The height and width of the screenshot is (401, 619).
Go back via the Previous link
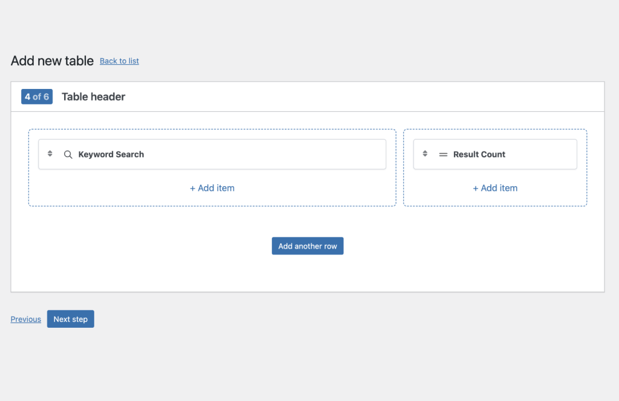point(26,319)
